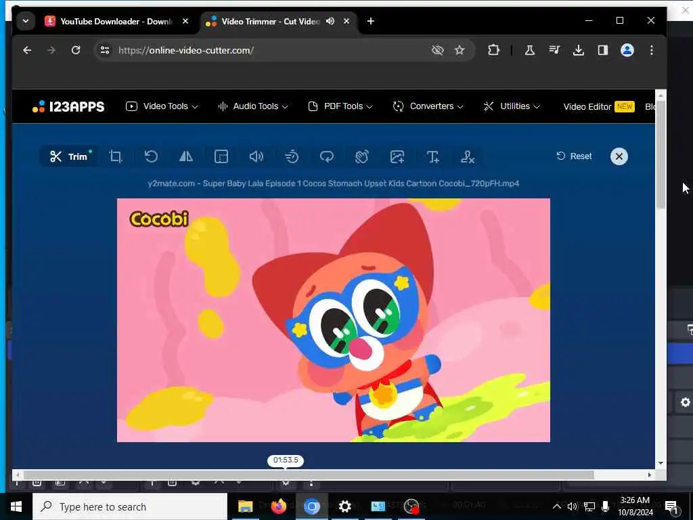
Task: Click the tracking protection eye icon
Action: coord(438,50)
